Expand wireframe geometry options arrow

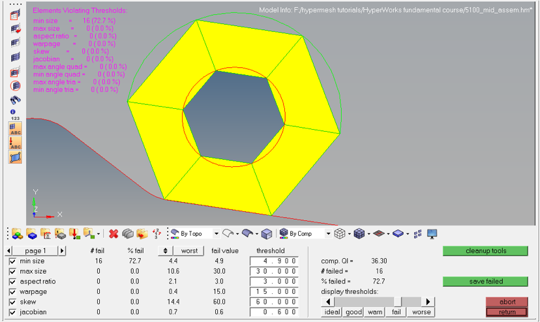pyautogui.click(x=237, y=234)
